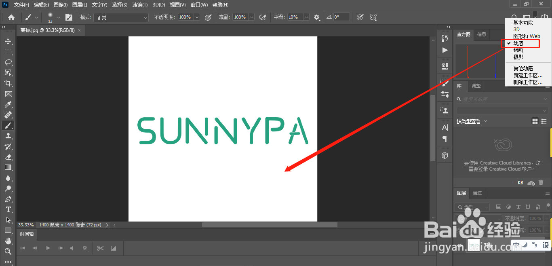This screenshot has width=552, height=266.
Task: Open the 文件(F) menu
Action: [21, 5]
